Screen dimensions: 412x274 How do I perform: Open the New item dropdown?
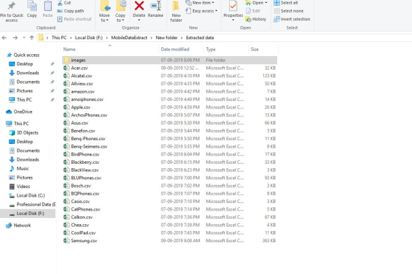200,3
